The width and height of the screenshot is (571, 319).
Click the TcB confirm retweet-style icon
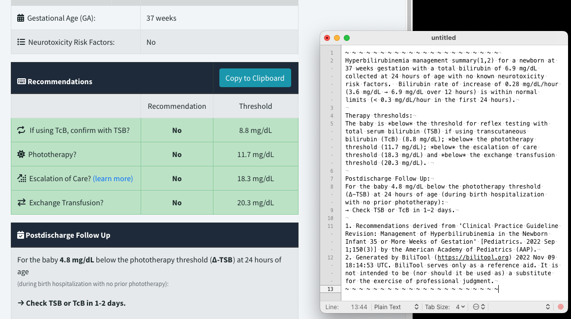pos(21,130)
